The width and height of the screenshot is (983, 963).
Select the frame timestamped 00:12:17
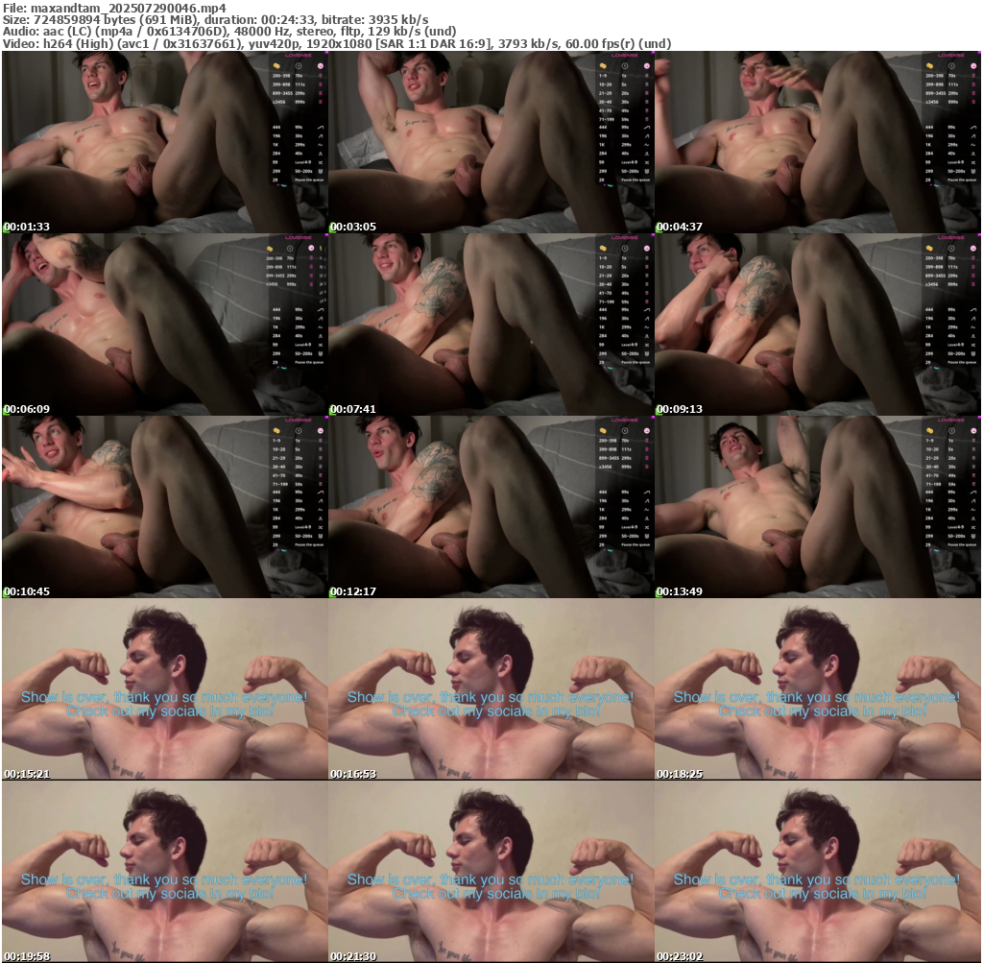point(491,506)
